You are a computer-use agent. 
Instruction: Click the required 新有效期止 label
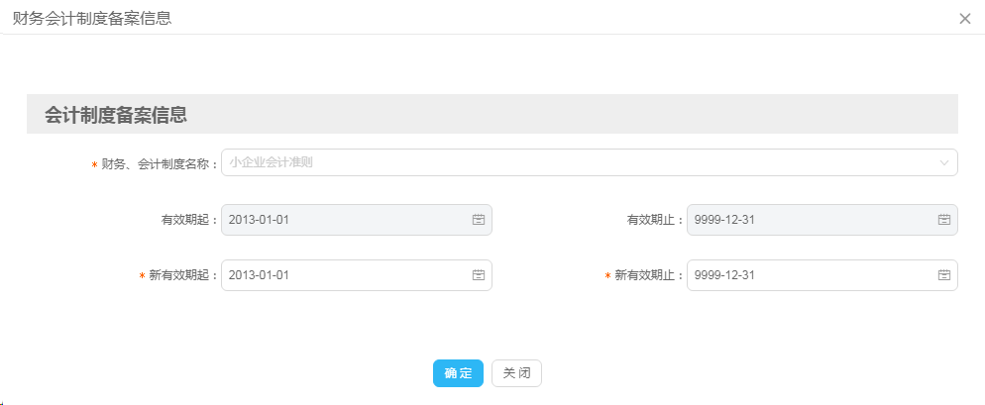[648, 275]
